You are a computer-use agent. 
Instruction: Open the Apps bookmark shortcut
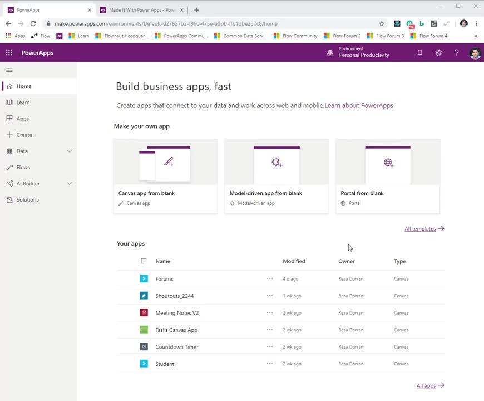click(x=16, y=36)
